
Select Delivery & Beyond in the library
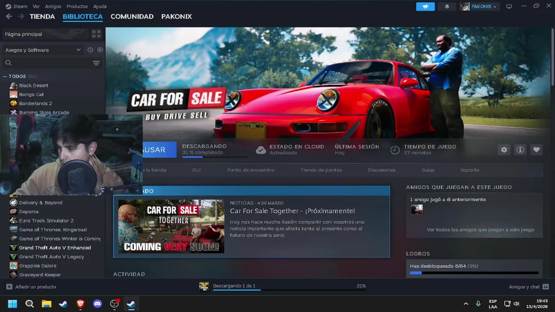40,202
